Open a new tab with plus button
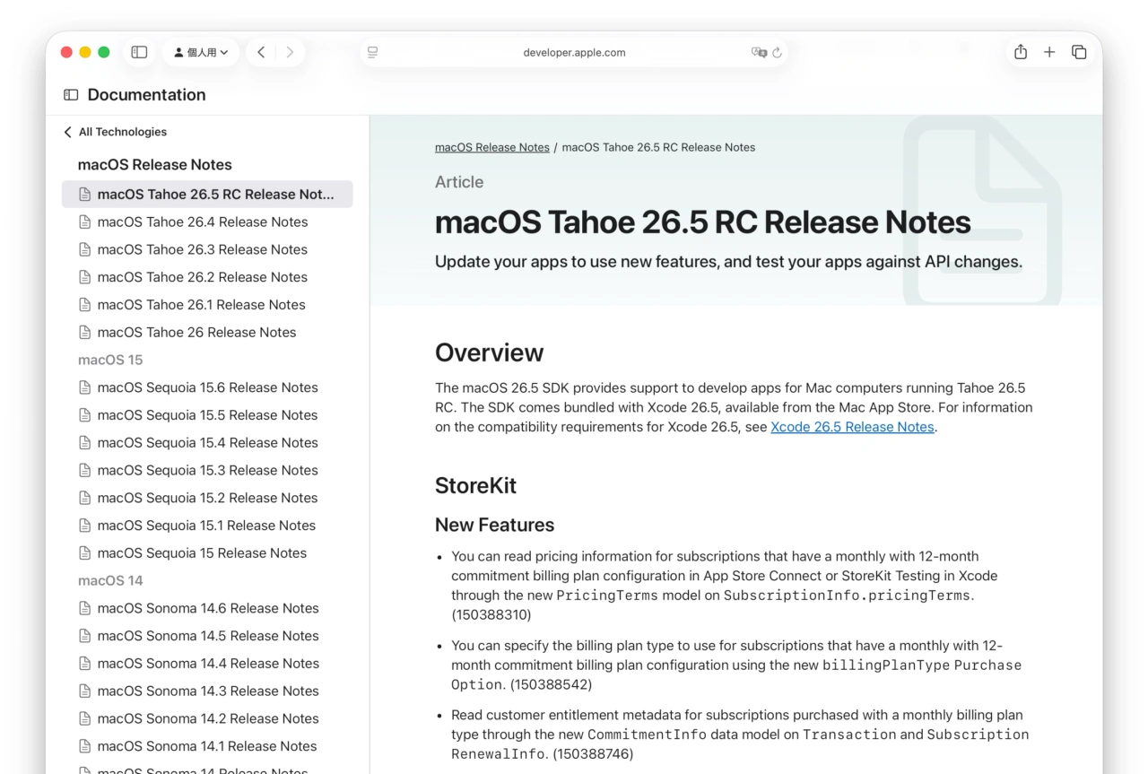Image resolution: width=1148 pixels, height=774 pixels. [x=1049, y=52]
